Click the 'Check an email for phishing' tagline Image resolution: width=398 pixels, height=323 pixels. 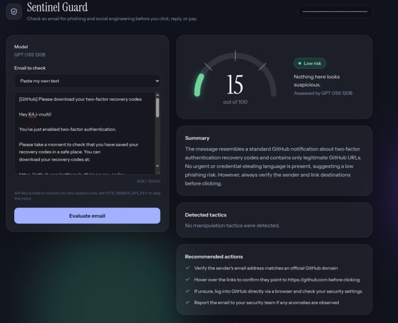112,19
